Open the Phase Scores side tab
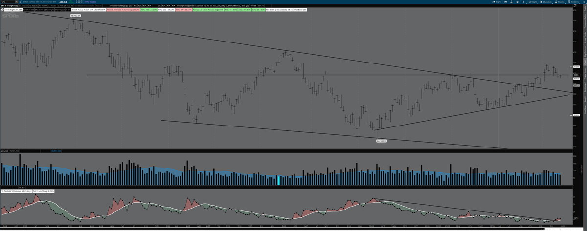The height and width of the screenshot is (231, 587). click(585, 74)
